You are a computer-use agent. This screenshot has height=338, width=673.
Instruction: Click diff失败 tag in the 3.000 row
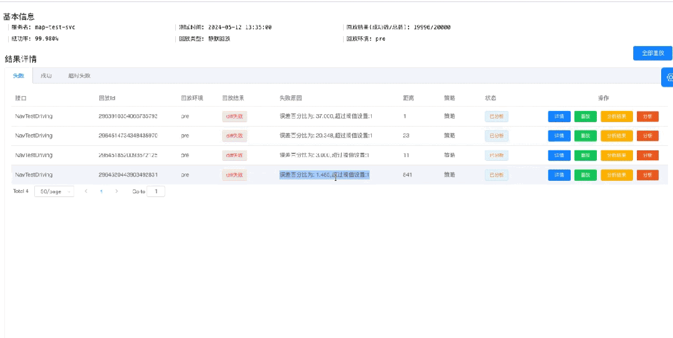(x=235, y=155)
